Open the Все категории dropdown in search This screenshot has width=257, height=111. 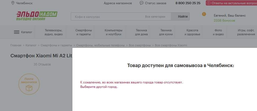(x=155, y=17)
